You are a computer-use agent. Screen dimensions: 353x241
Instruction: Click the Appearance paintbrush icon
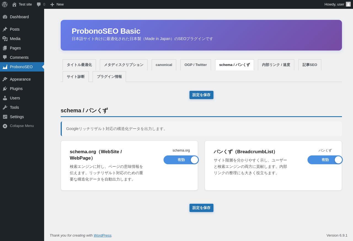[x=5, y=79]
